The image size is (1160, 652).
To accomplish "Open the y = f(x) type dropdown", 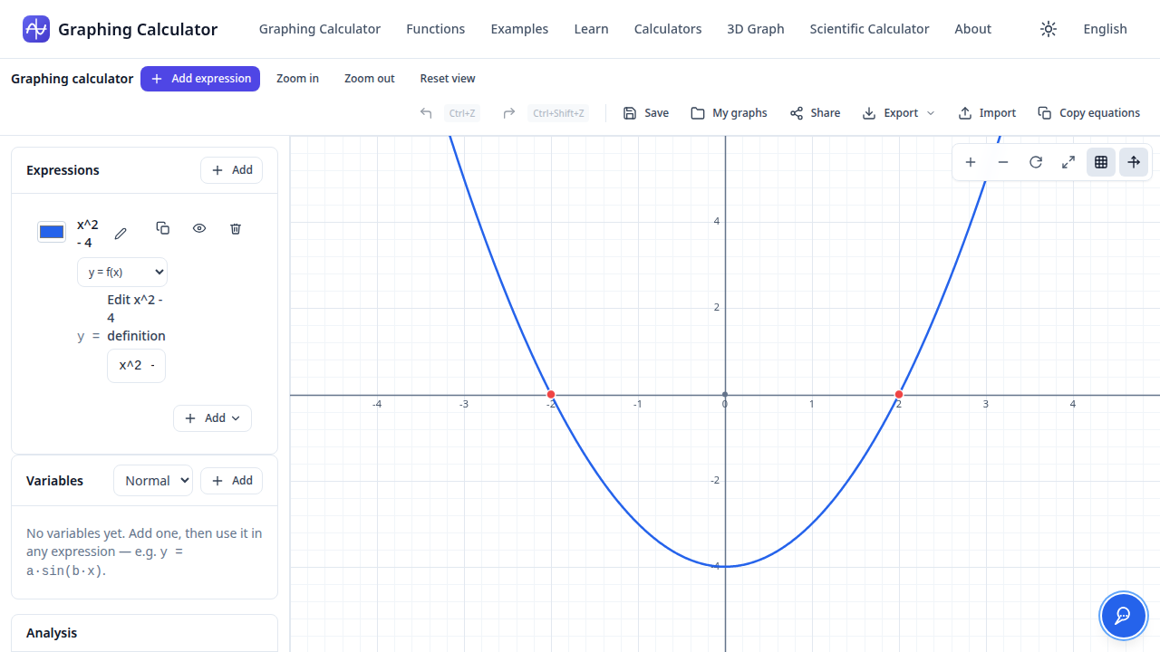I will pyautogui.click(x=122, y=272).
